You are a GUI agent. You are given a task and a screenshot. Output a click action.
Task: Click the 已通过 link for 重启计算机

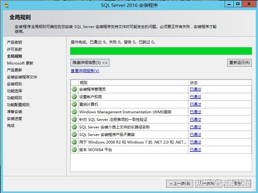pos(195,104)
